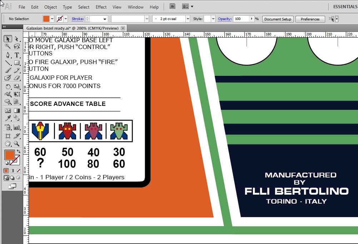The image size is (358, 244).
Task: Select the Warp tool
Action: pos(8,94)
